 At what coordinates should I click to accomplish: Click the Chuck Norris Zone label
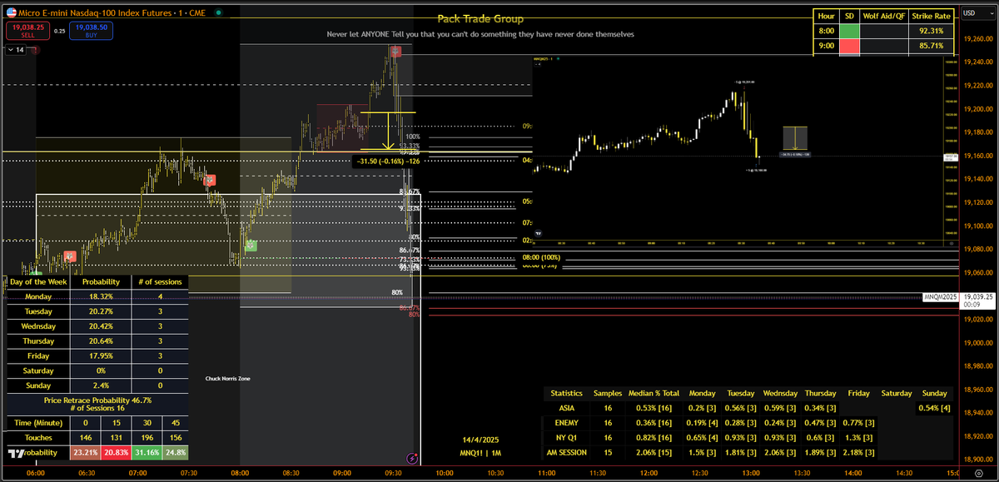pos(227,378)
